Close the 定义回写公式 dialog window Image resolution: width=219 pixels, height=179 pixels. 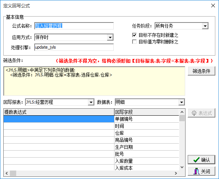[x=213, y=6]
